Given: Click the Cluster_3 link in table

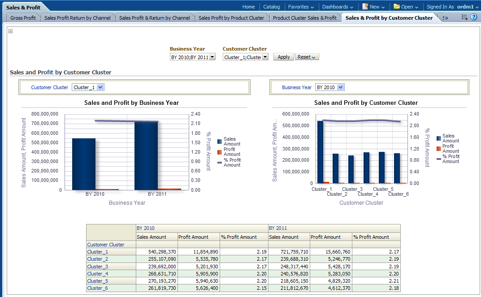Looking at the screenshot, I should [x=98, y=267].
